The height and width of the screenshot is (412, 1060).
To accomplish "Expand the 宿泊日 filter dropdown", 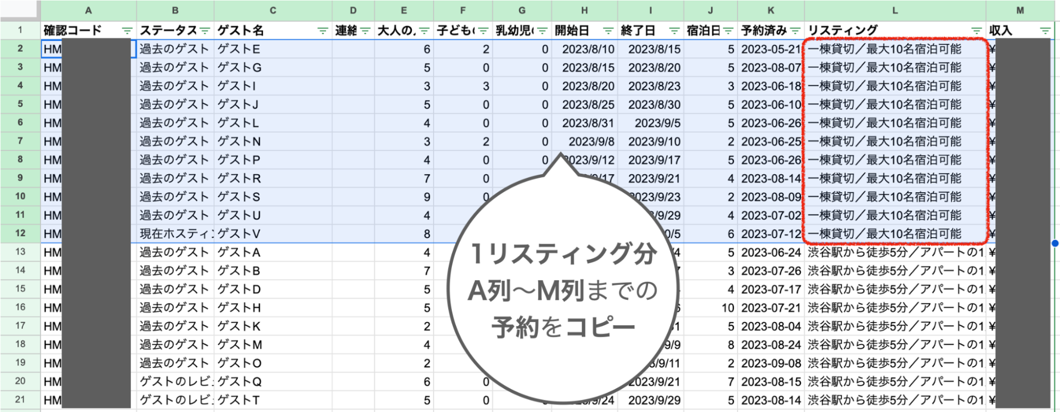I will point(729,31).
